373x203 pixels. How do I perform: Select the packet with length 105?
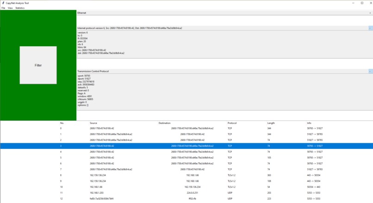(269, 158)
